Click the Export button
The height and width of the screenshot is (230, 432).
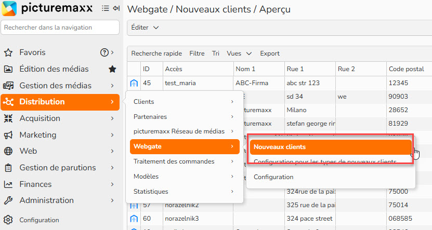(270, 53)
